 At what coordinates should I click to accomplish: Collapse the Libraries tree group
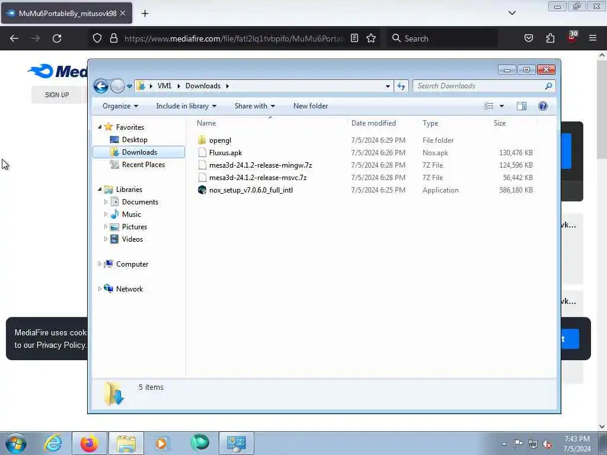coord(100,189)
